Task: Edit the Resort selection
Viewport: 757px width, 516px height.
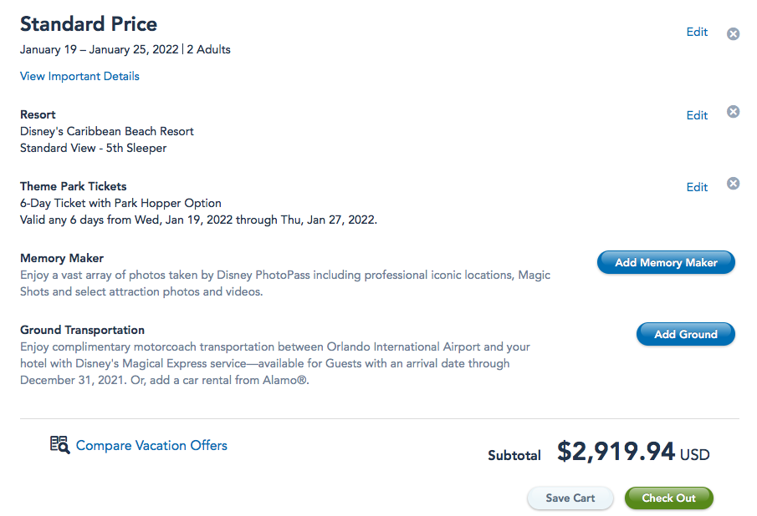Action: [x=697, y=116]
